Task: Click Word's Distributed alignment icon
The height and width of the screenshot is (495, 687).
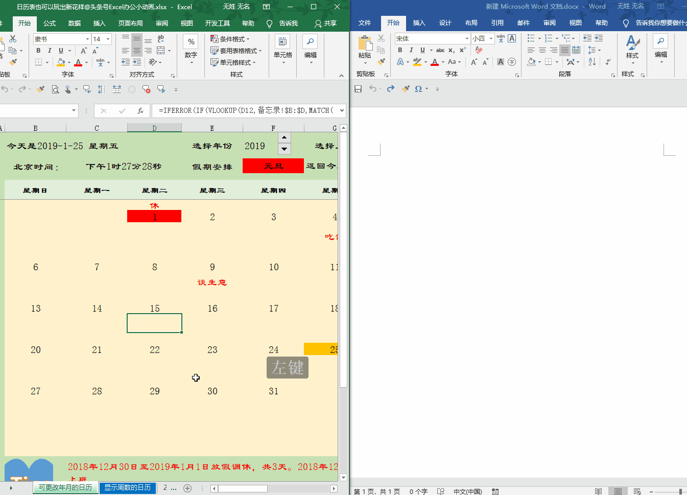Action: click(x=576, y=50)
